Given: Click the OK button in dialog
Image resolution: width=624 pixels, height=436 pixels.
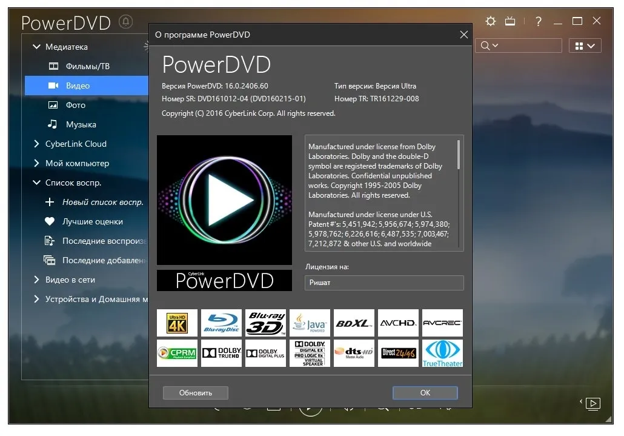Looking at the screenshot, I should 425,392.
